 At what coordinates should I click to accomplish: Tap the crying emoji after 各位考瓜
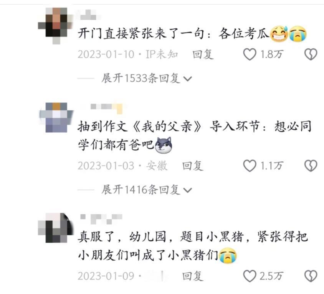coord(298,34)
